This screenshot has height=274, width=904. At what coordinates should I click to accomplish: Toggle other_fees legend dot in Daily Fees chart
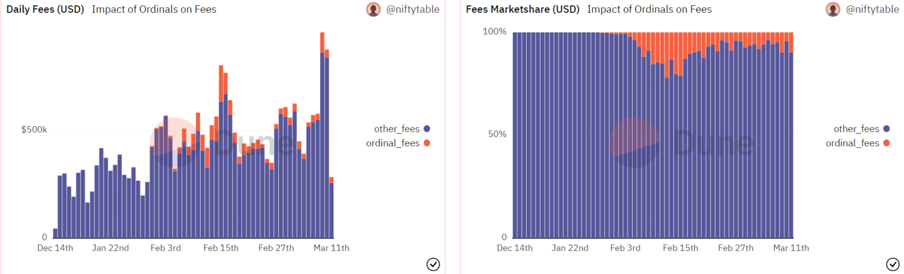[427, 129]
